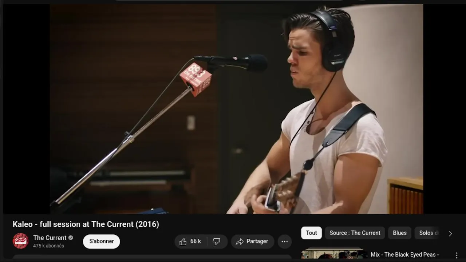Viewport: 466px width, 262px height.
Task: Open Mix - The Black Eyed Peas link
Action: pos(405,255)
